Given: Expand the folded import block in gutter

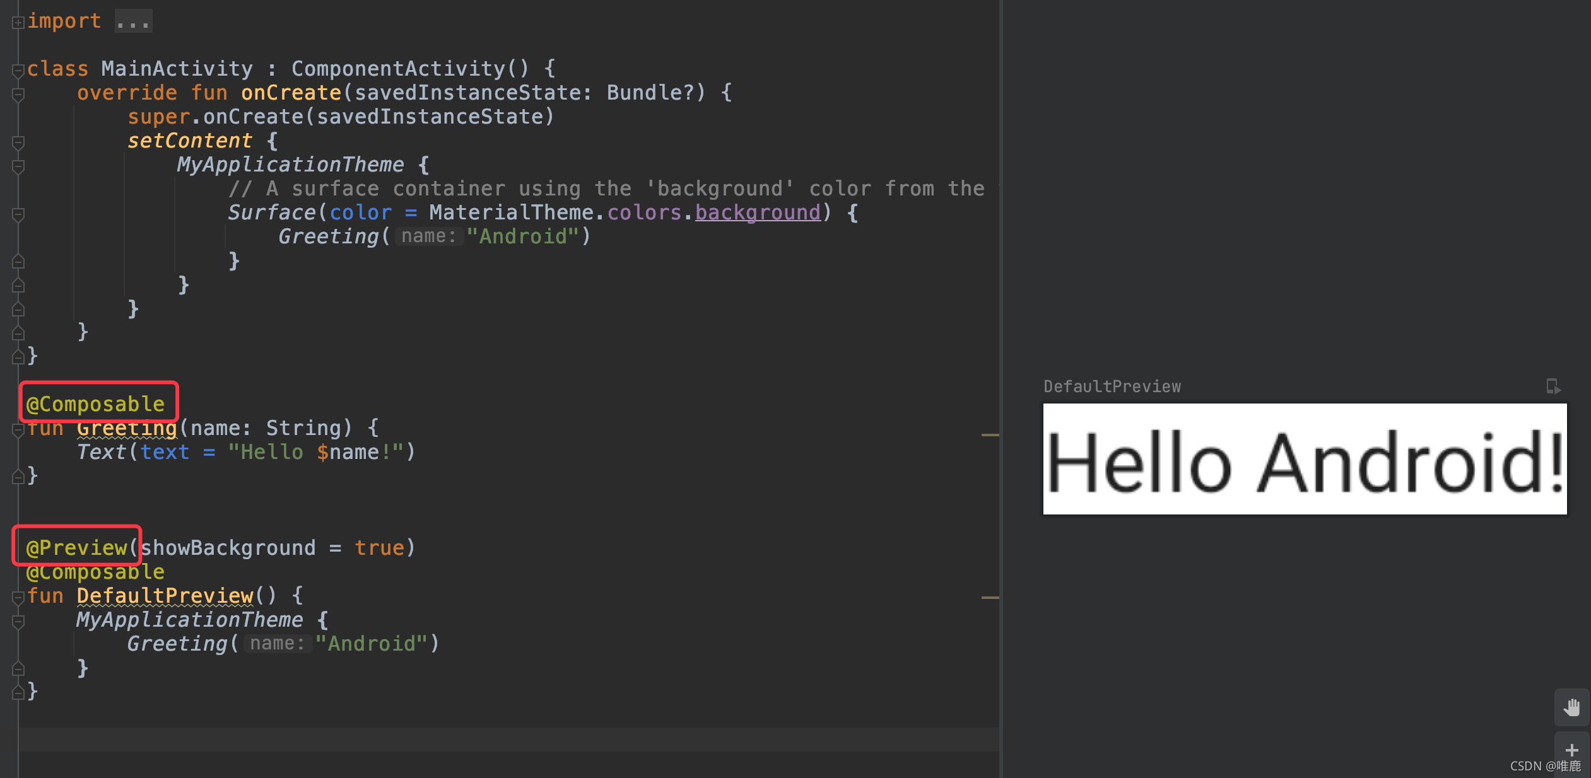Looking at the screenshot, I should click(x=18, y=23).
